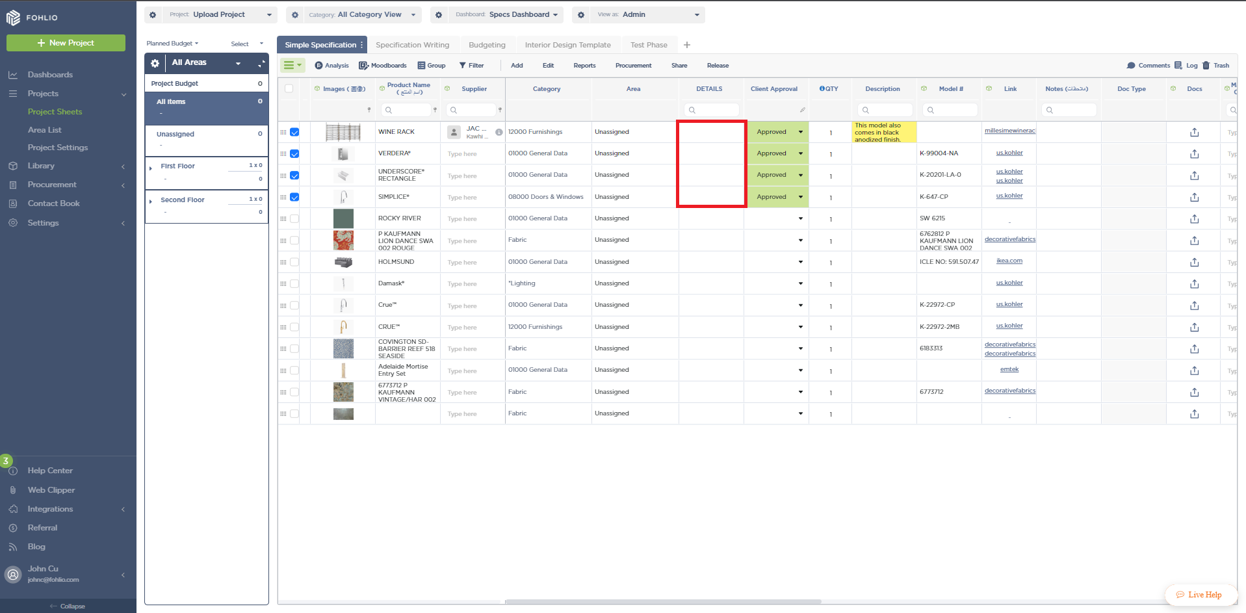Open the Project dropdown showing Upload Project

click(x=220, y=15)
